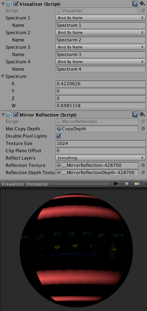The width and height of the screenshot is (147, 311).
Task: Open Mirror Reflection gear settings menu
Action: coord(143,114)
